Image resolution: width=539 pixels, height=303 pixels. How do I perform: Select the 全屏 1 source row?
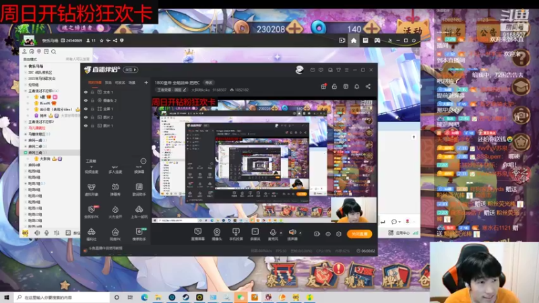point(115,109)
